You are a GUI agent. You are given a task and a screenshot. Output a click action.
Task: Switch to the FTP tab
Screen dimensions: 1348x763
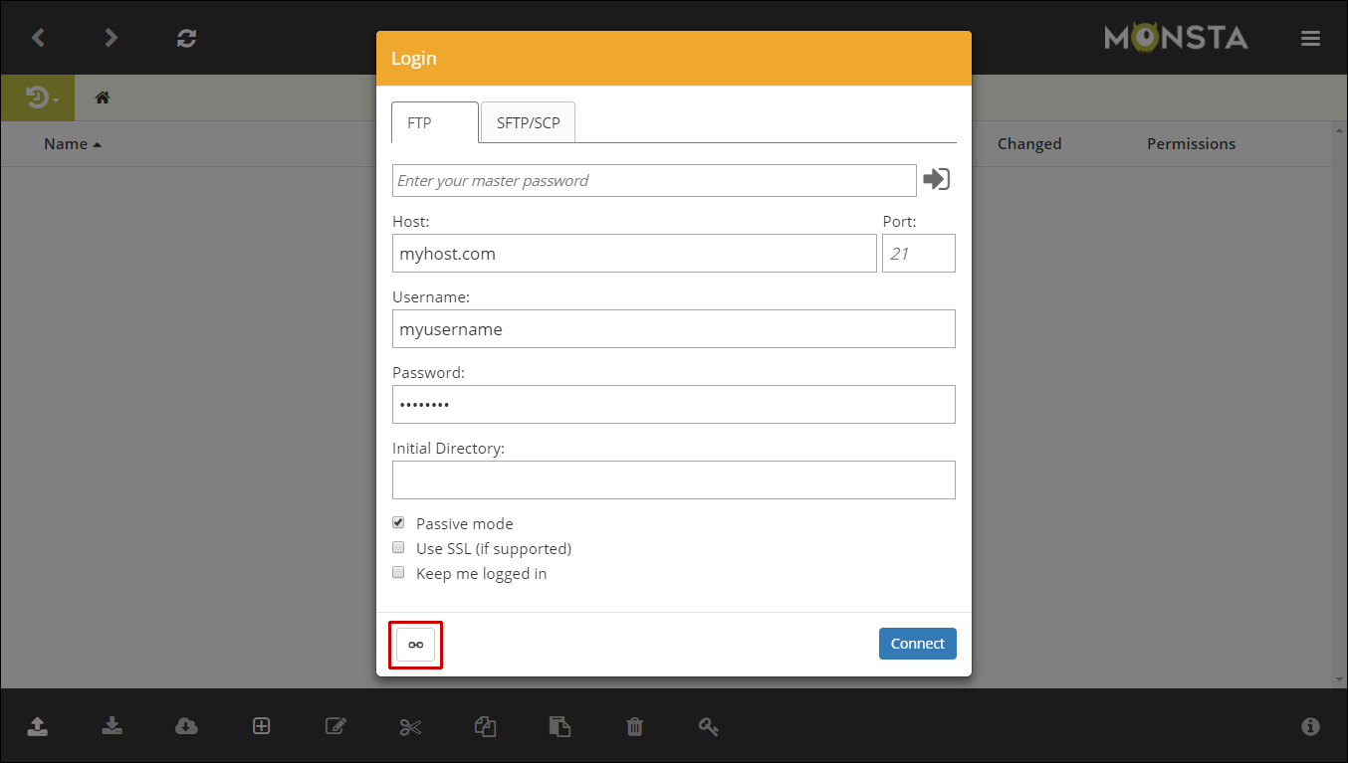click(434, 122)
